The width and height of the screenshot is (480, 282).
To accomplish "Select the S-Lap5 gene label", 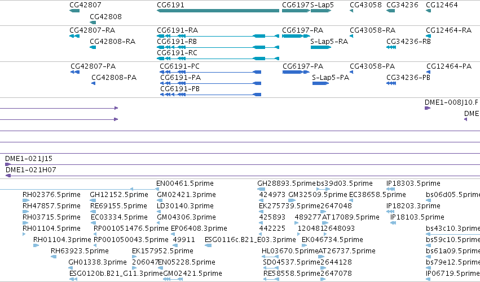I will tap(322, 5).
